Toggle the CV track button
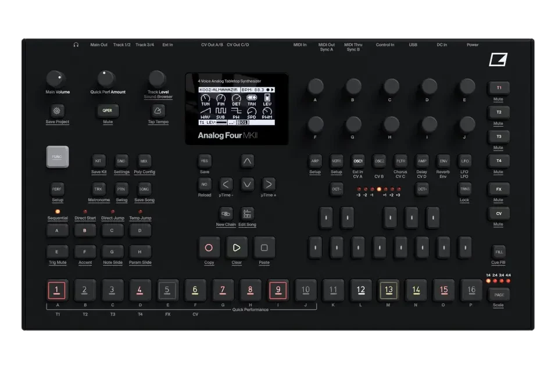 click(499, 213)
